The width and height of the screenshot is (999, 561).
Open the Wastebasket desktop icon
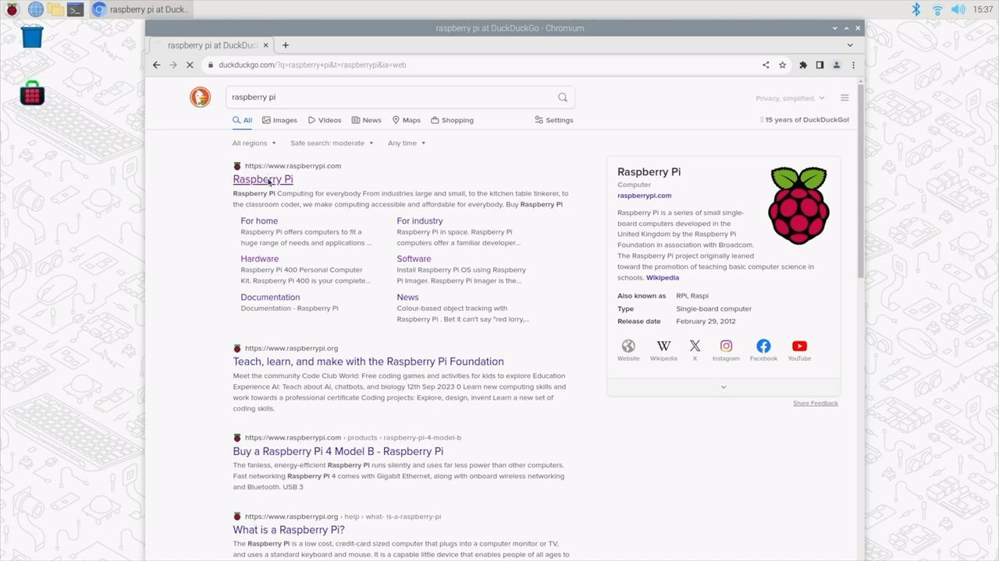(x=32, y=36)
